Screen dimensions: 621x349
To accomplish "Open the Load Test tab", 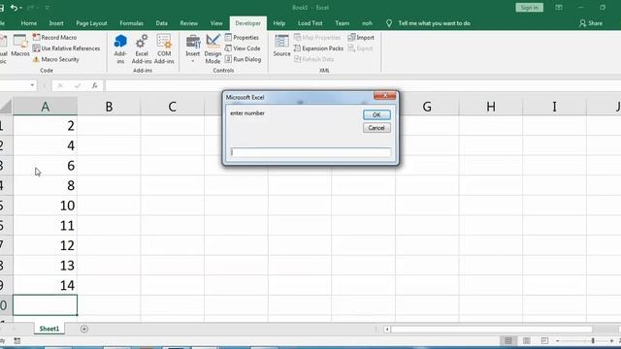I will pyautogui.click(x=310, y=23).
